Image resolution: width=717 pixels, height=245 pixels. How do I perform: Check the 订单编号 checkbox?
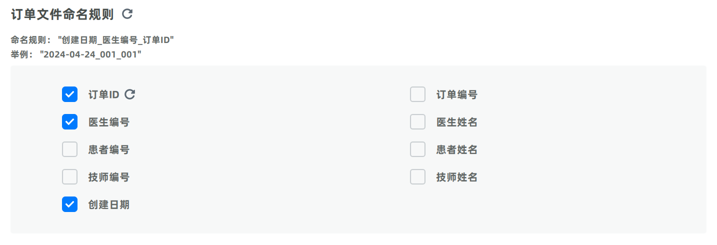417,94
